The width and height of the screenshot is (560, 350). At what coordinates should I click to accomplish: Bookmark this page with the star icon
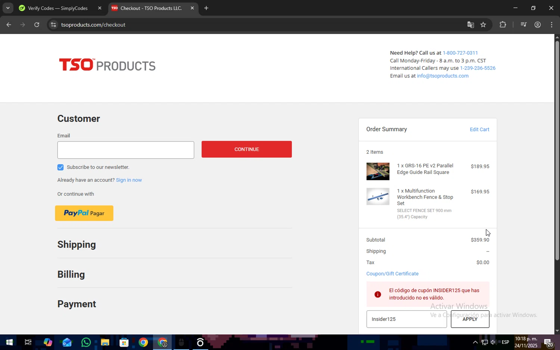pos(483,25)
